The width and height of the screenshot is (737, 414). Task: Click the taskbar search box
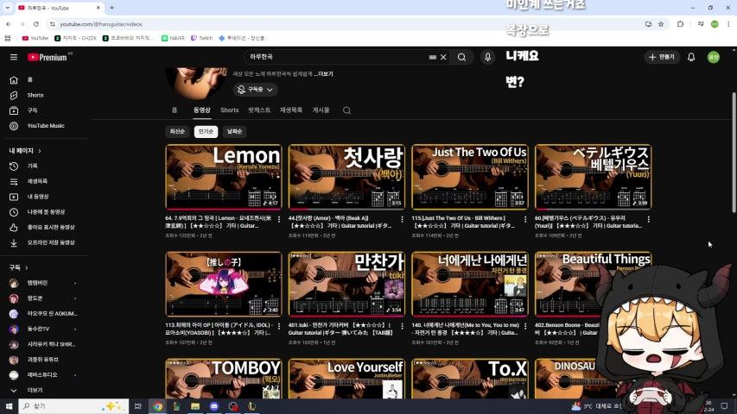tap(73, 406)
